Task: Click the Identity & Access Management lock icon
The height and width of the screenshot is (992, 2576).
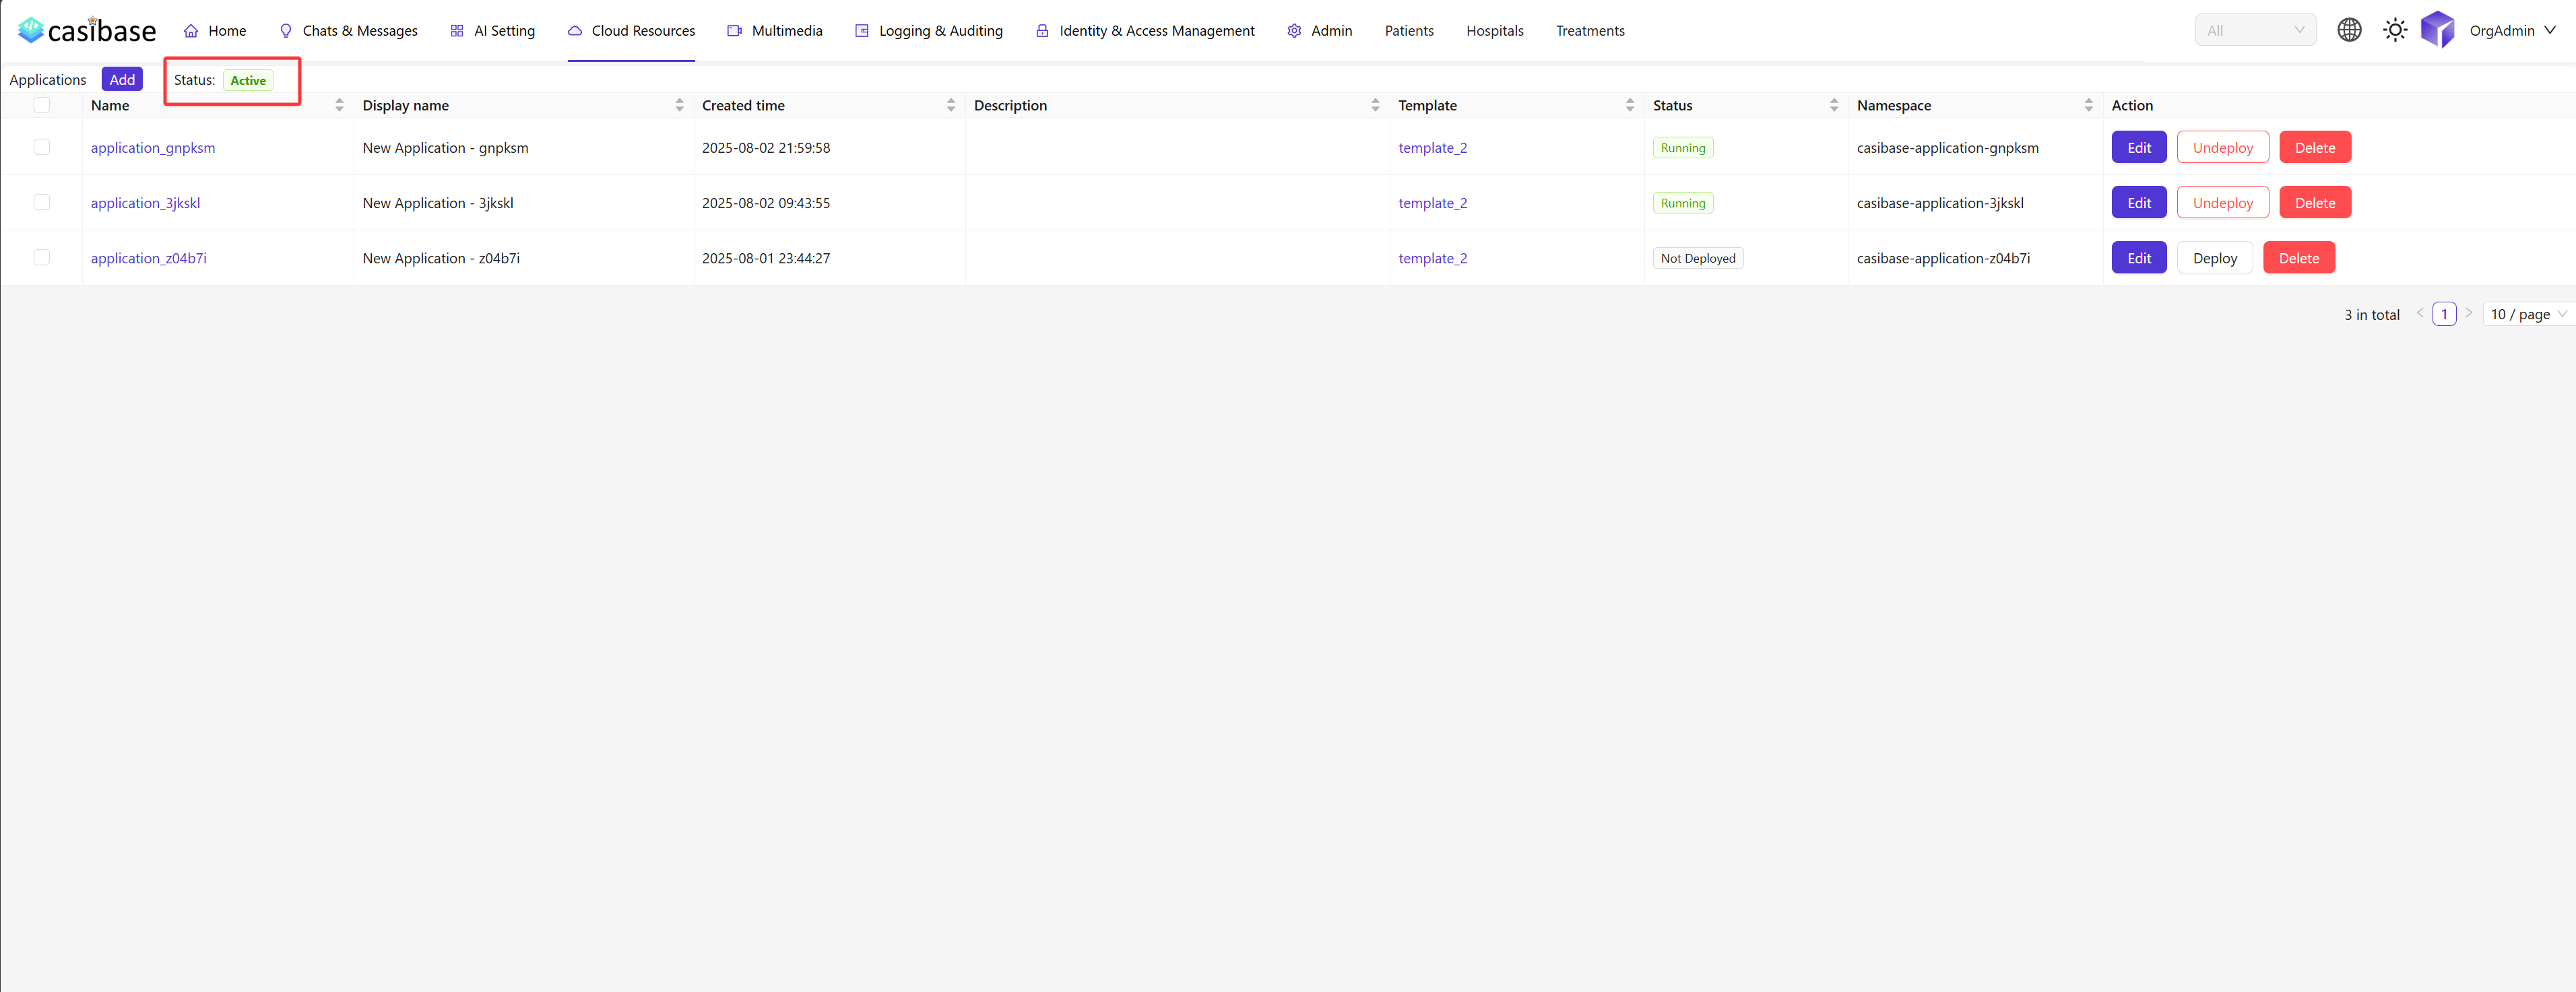Action: (x=1041, y=30)
